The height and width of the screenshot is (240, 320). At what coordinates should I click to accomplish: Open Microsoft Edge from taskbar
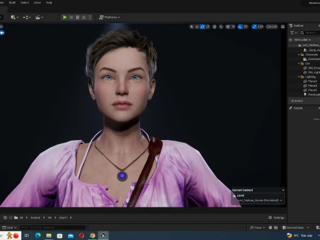[x=38, y=235]
